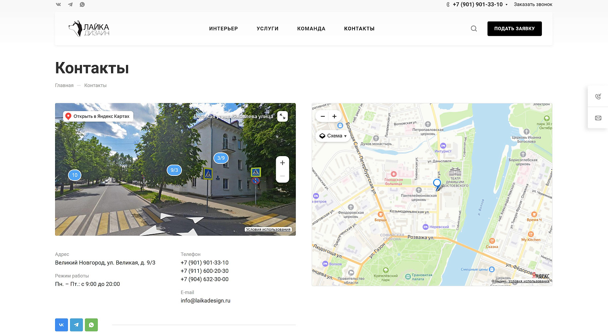Open the Схема map layer dropdown
This screenshot has height=332, width=608.
[333, 136]
